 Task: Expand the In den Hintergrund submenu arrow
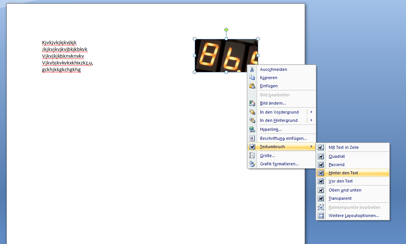pyautogui.click(x=311, y=120)
